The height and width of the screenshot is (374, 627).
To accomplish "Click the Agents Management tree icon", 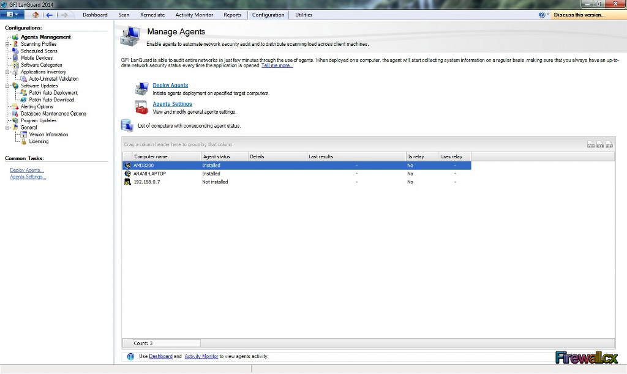I will point(15,37).
